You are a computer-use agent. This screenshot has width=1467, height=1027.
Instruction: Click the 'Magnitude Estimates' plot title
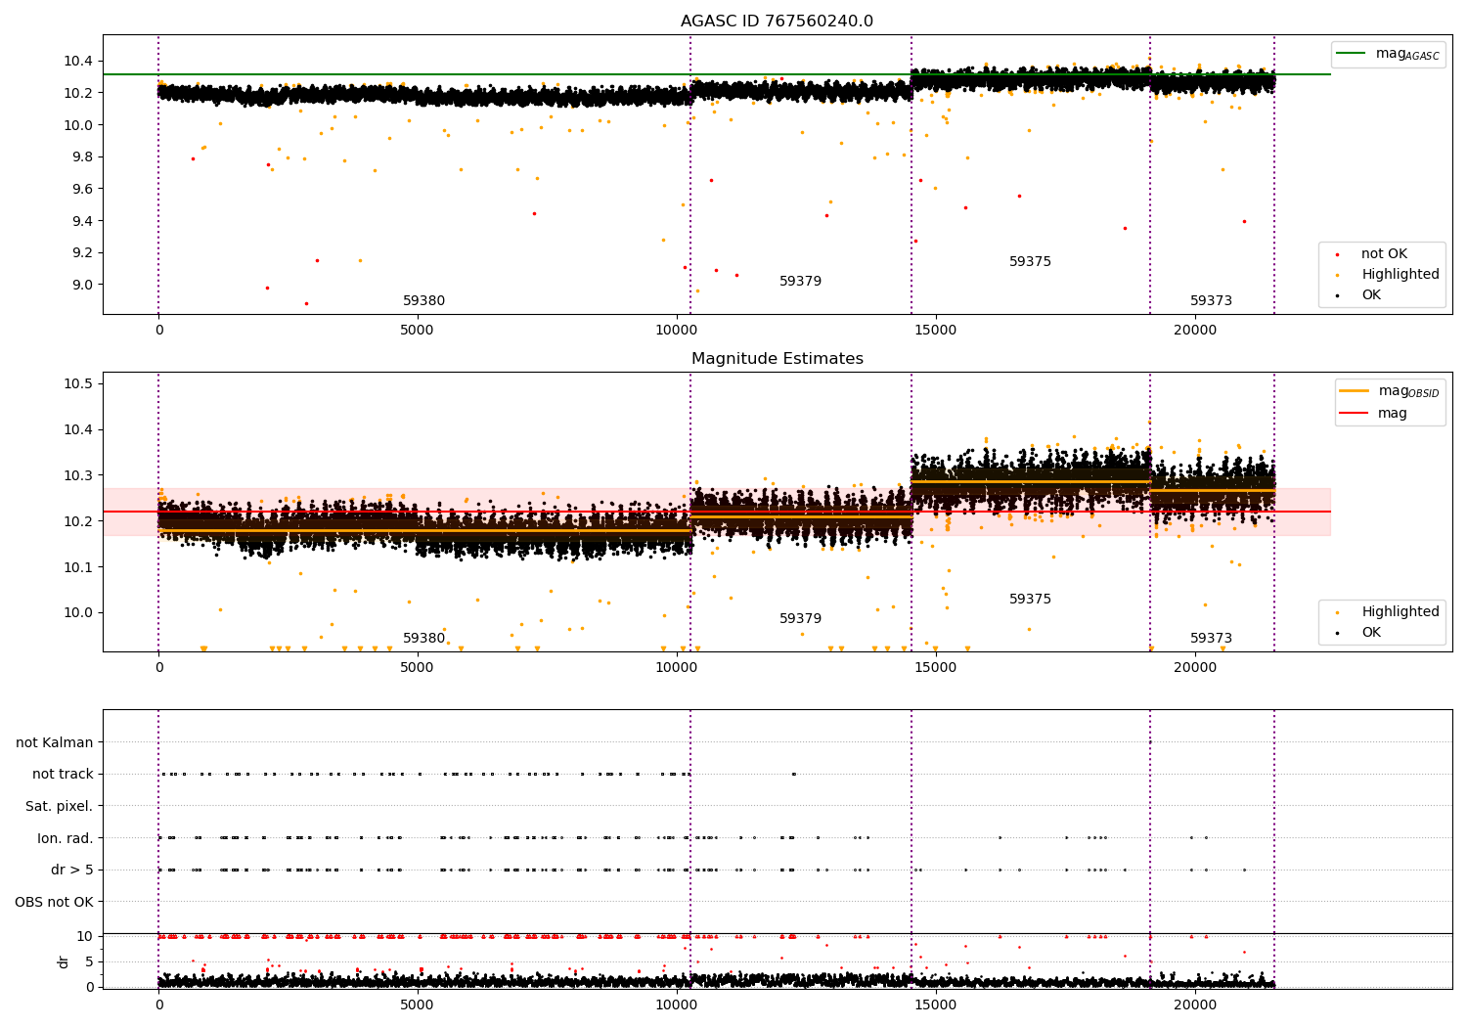(778, 359)
